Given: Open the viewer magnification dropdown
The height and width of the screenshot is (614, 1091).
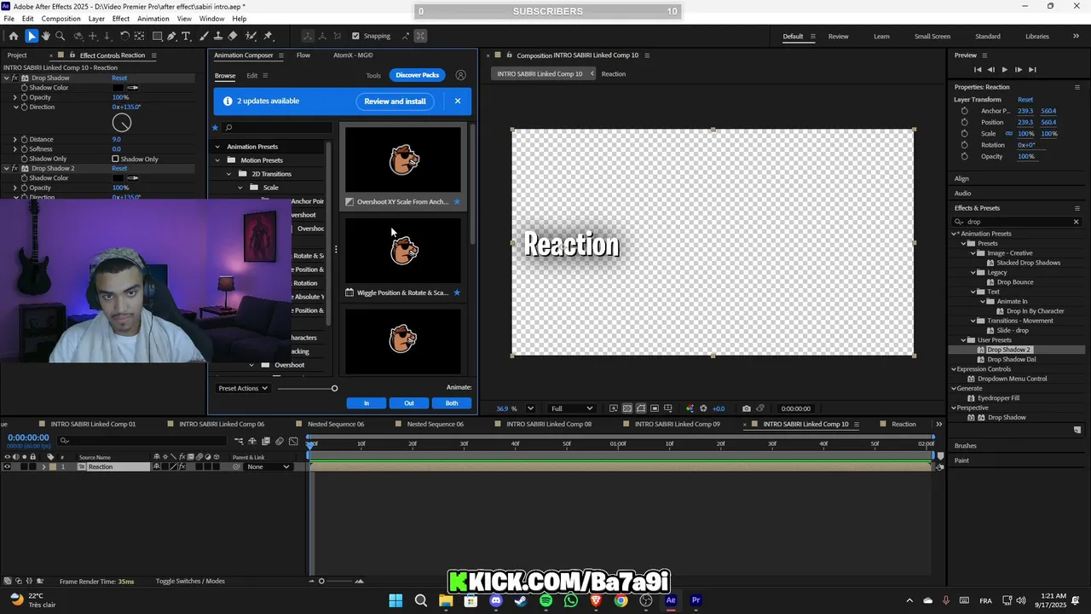Looking at the screenshot, I should click(x=530, y=408).
